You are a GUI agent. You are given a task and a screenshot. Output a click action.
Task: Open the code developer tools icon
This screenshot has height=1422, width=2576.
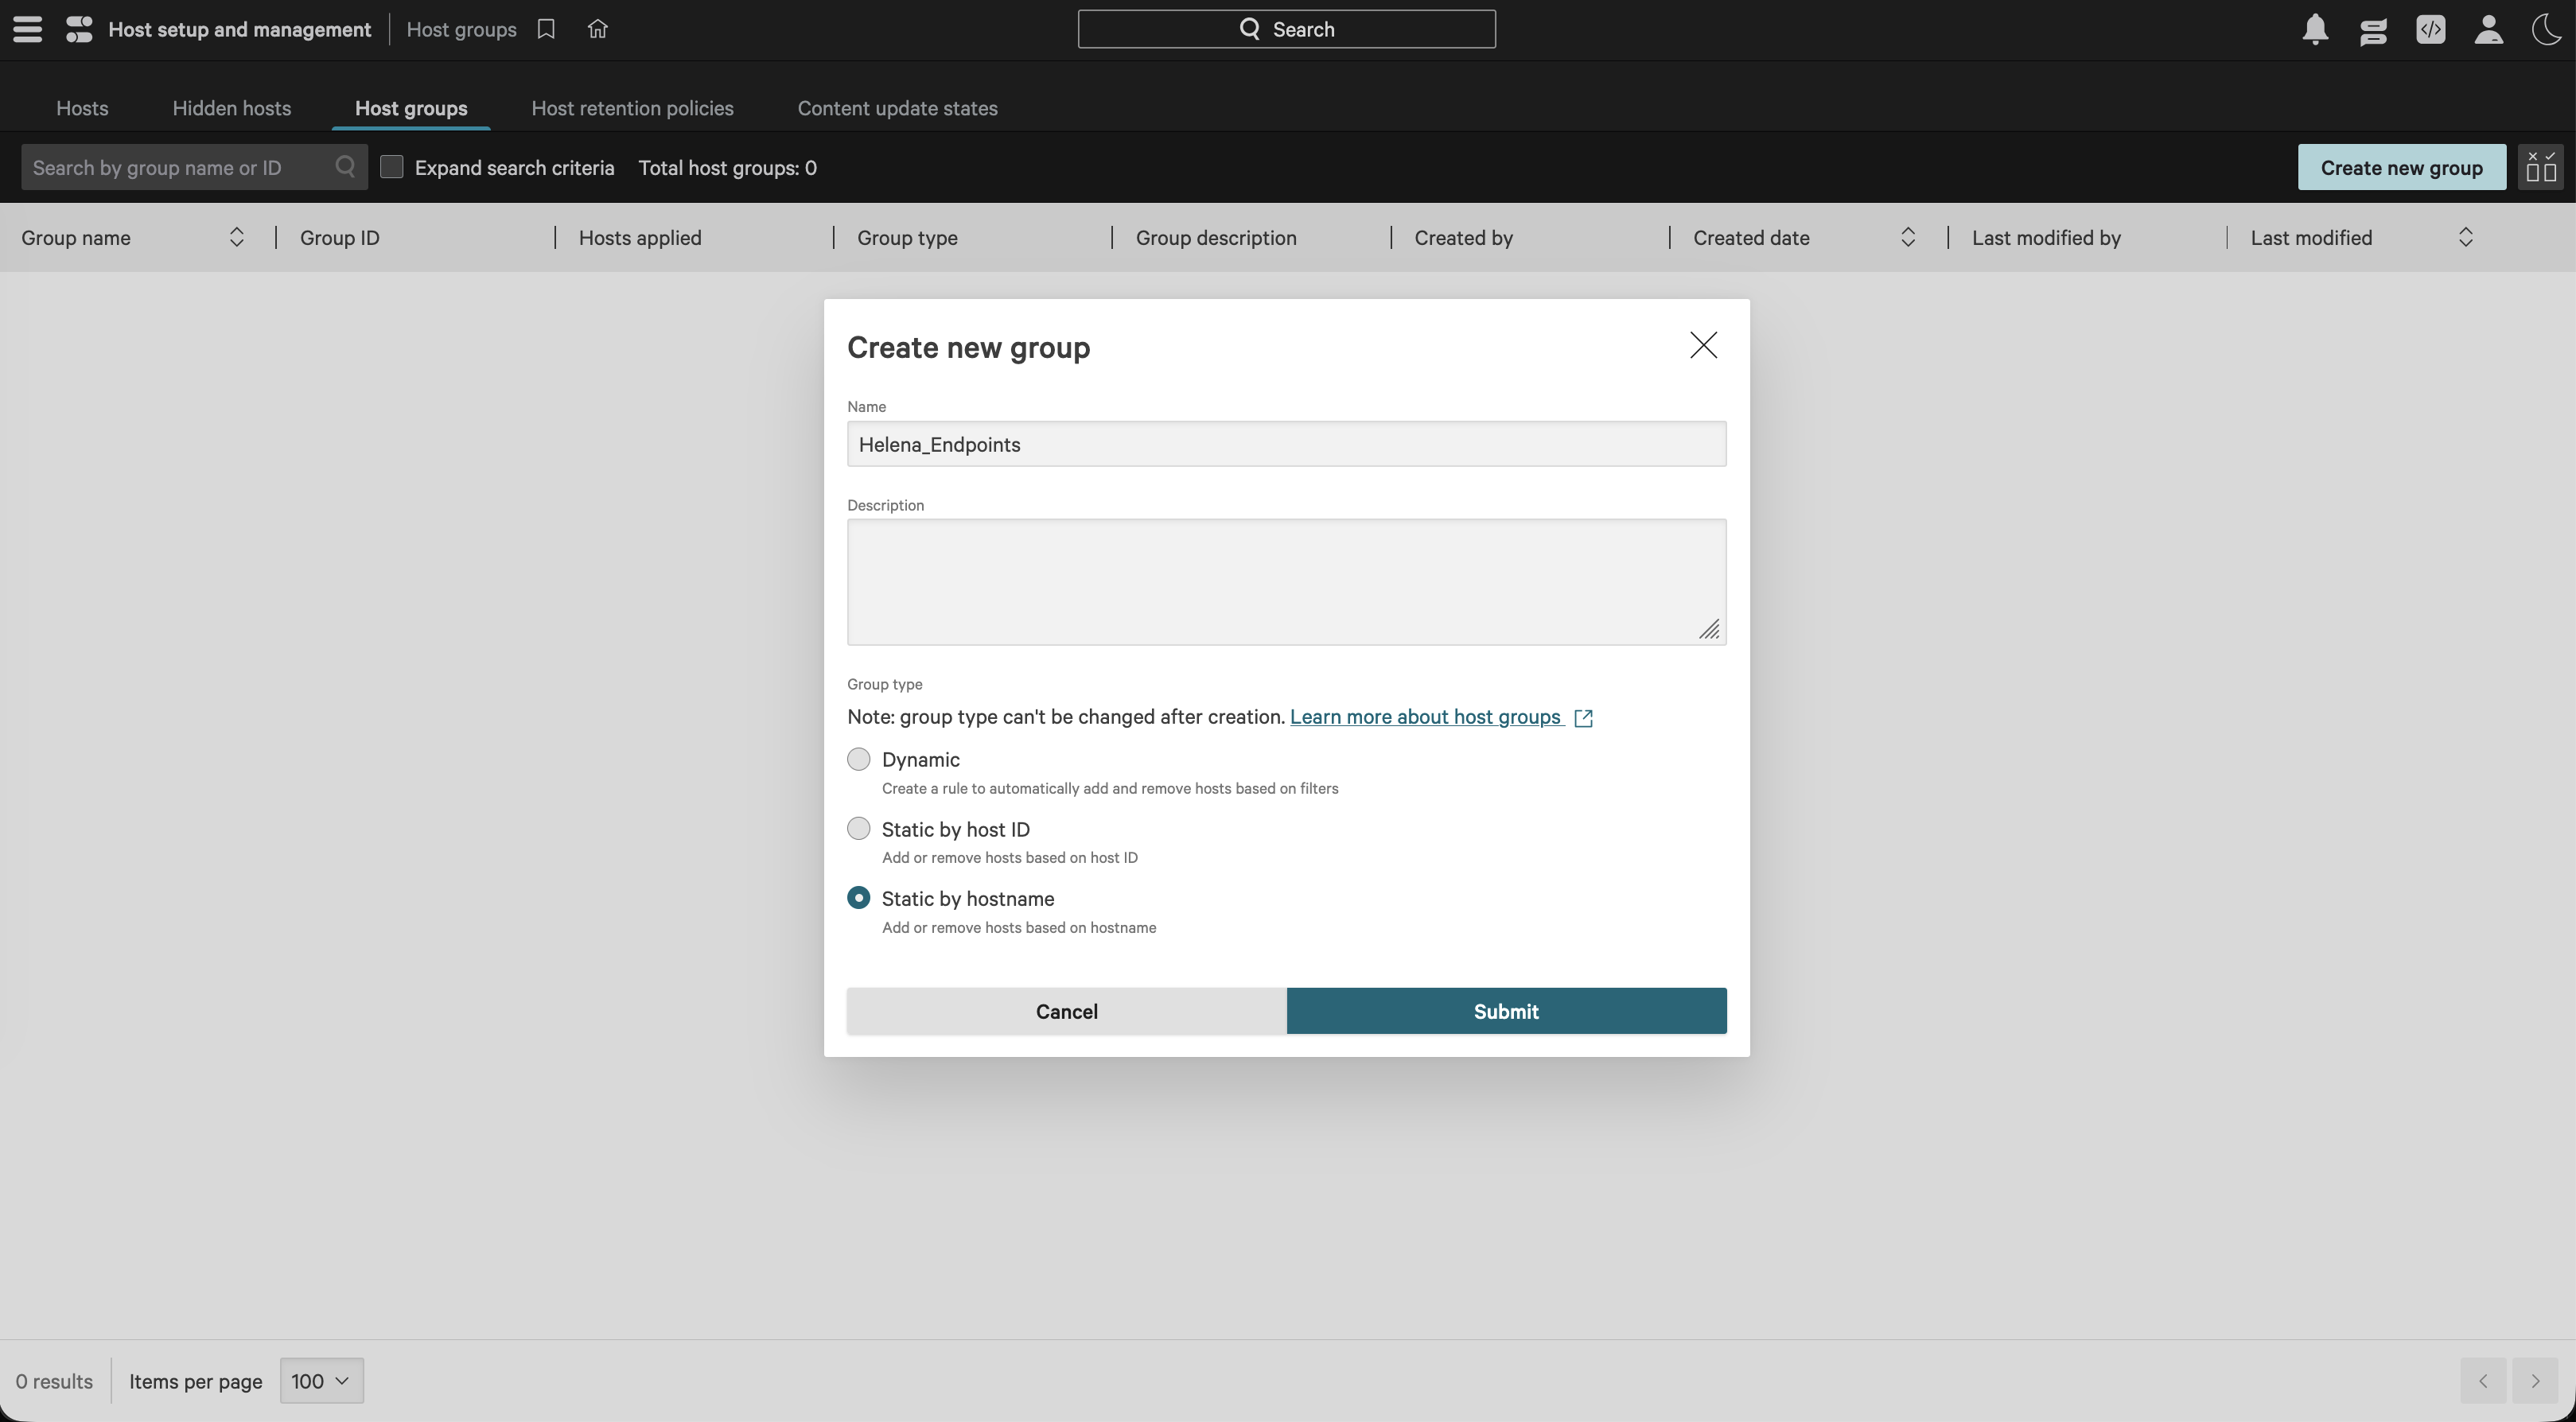(2430, 29)
